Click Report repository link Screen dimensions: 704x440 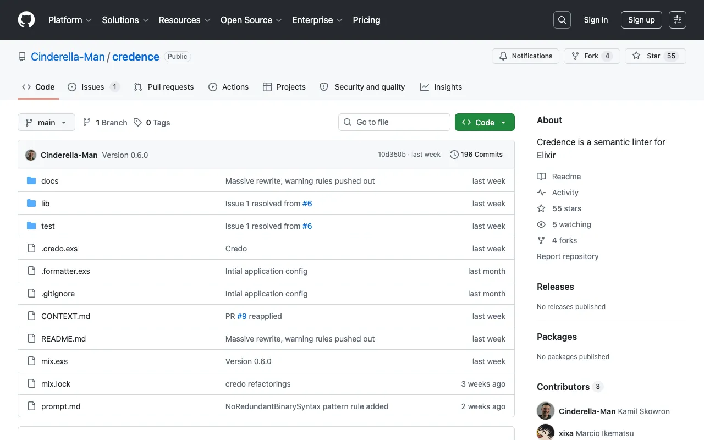click(568, 256)
